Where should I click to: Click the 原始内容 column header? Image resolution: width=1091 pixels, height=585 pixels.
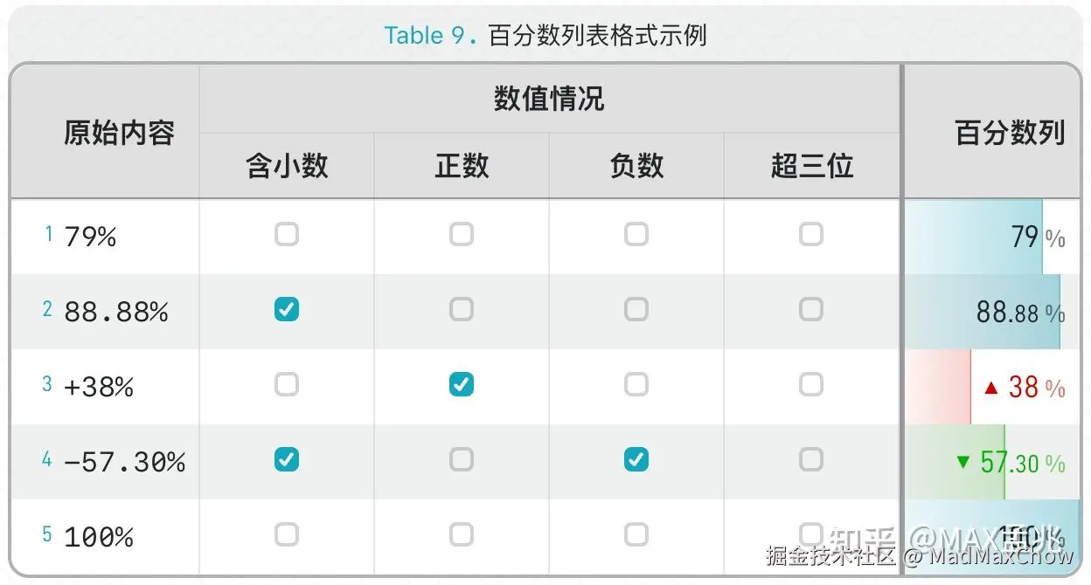119,133
